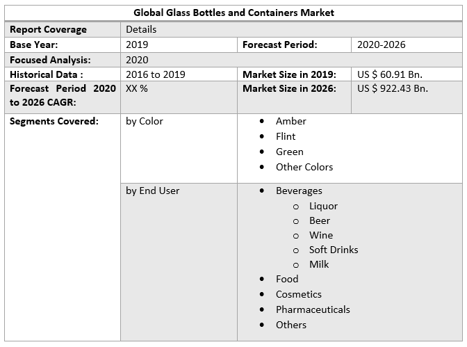The width and height of the screenshot is (467, 347).
Task: Click the Focused Analysis label
Action: [50, 60]
